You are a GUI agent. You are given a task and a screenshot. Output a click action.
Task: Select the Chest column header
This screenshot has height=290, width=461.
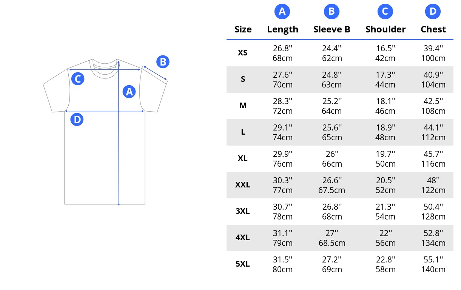(433, 29)
